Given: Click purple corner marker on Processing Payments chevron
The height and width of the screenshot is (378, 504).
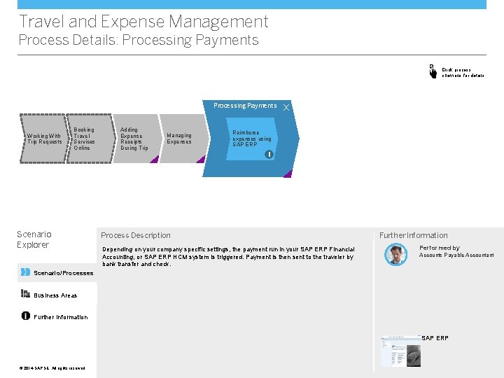Looking at the screenshot, I should coord(288,174).
